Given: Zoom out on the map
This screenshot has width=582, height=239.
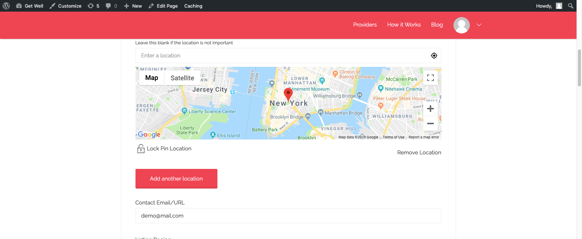Looking at the screenshot, I should pos(430,123).
